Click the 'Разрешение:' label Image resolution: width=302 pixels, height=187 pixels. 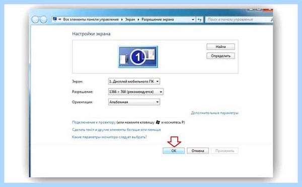click(x=83, y=92)
